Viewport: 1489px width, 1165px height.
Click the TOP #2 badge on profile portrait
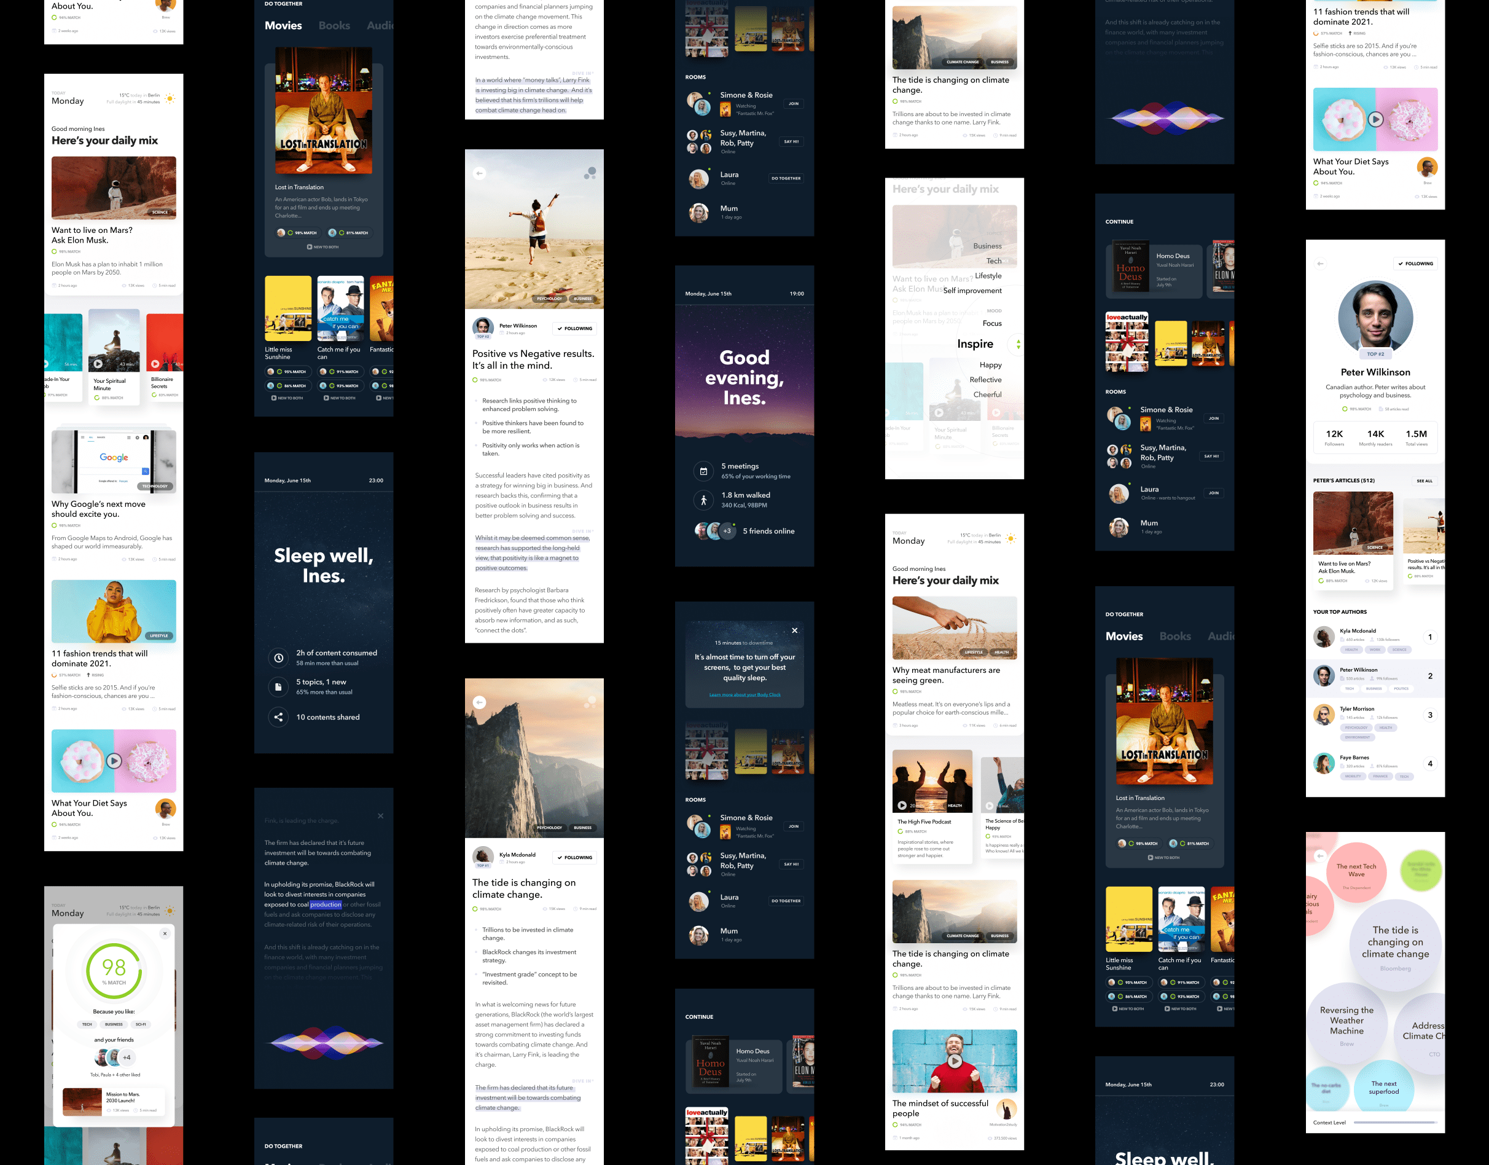[x=1375, y=354]
